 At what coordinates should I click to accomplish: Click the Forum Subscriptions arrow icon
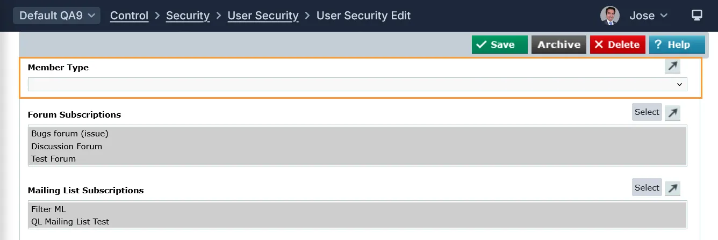point(672,113)
